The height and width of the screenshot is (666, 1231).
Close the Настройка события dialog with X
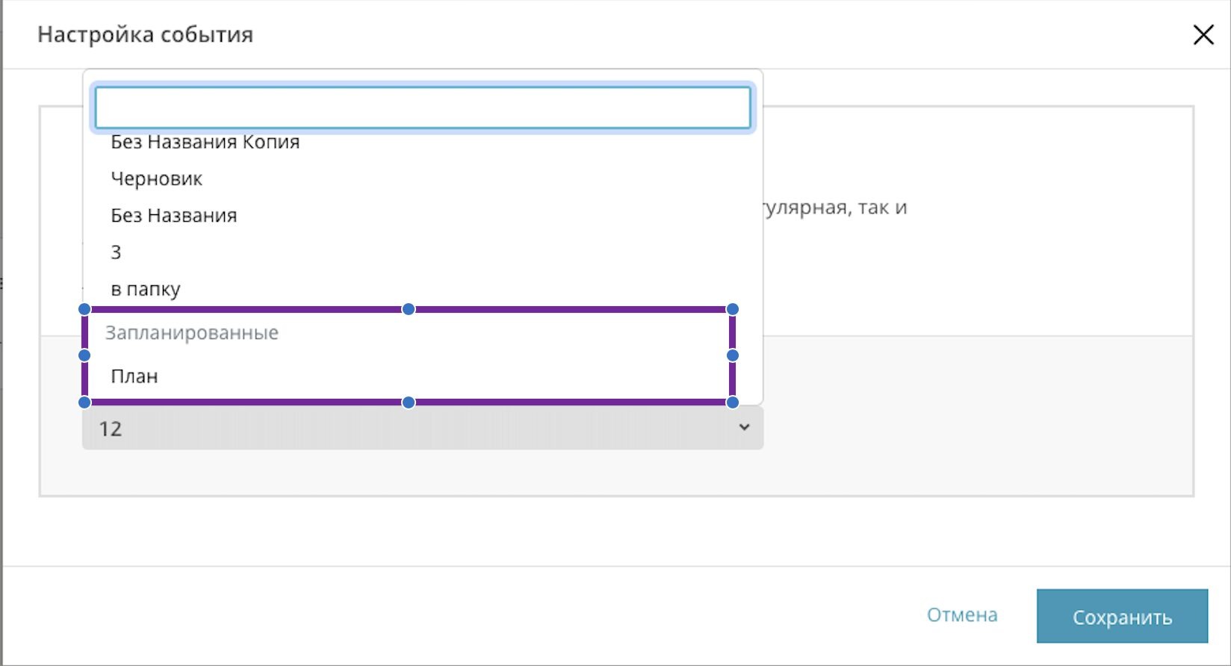1203,35
